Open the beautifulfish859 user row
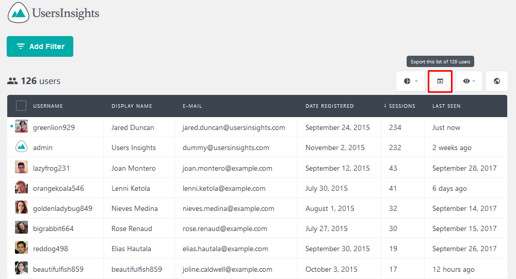This screenshot has width=516, height=279. [x=257, y=269]
